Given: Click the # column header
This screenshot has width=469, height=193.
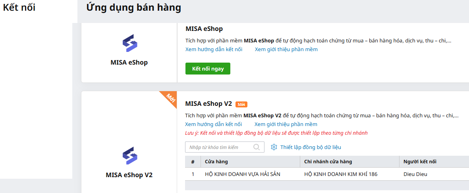Looking at the screenshot, I should [193, 162].
